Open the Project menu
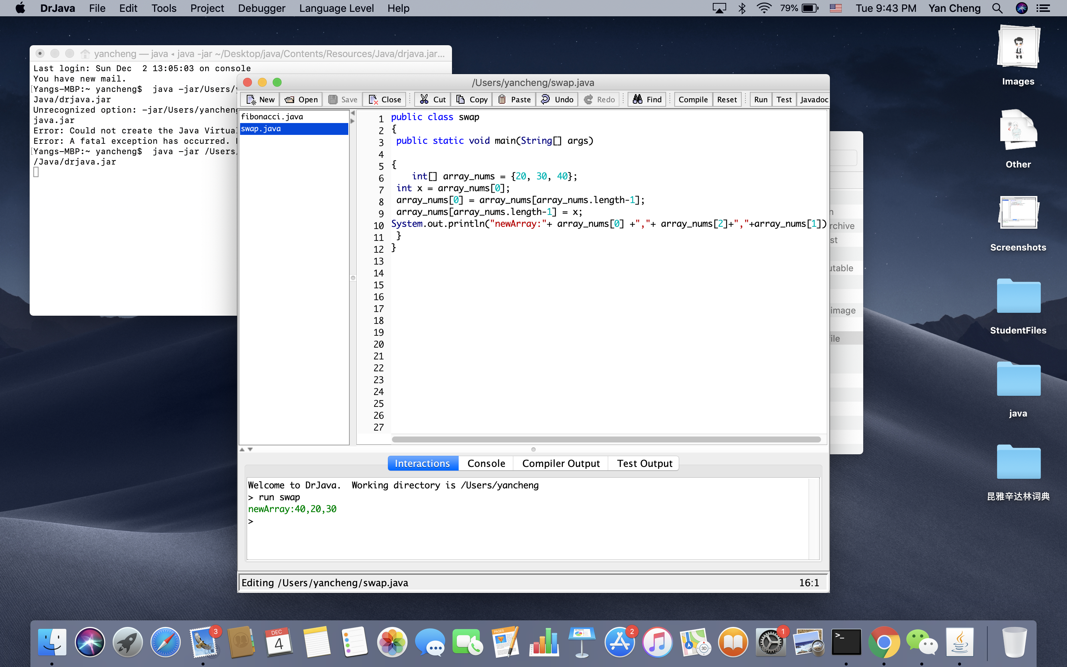The width and height of the screenshot is (1067, 667). coord(207,8)
